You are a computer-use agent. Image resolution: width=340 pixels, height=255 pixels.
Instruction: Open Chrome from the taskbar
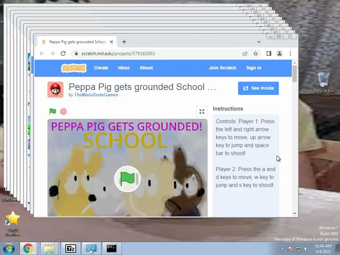click(x=28, y=248)
